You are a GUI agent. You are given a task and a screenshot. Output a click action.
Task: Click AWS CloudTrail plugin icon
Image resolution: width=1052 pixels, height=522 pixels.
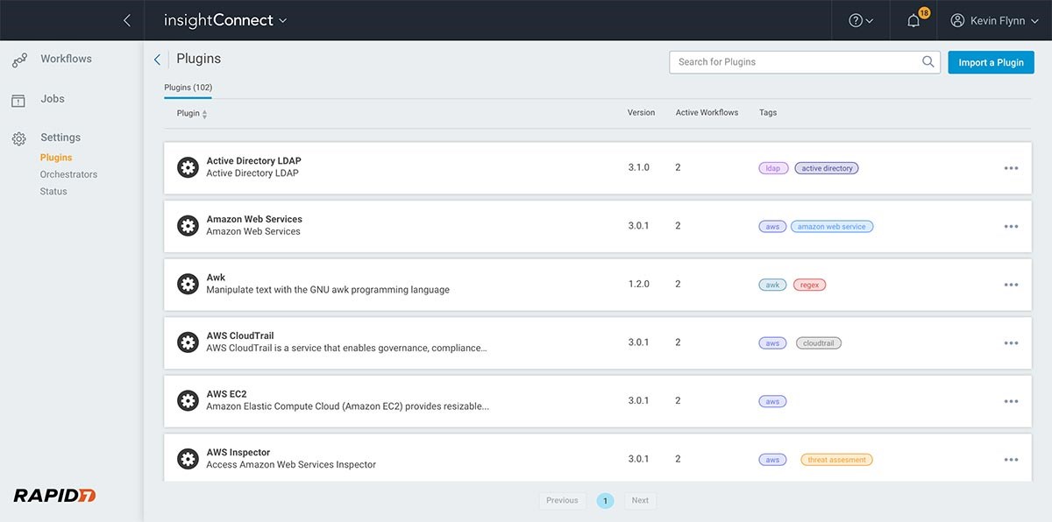(188, 342)
